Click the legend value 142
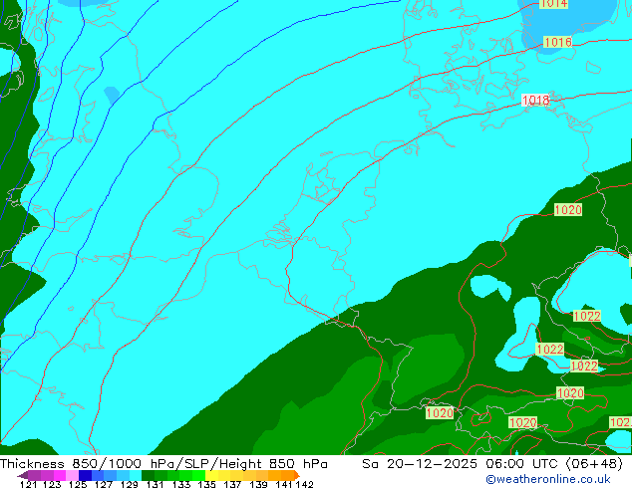632x488 pixels. click(305, 484)
